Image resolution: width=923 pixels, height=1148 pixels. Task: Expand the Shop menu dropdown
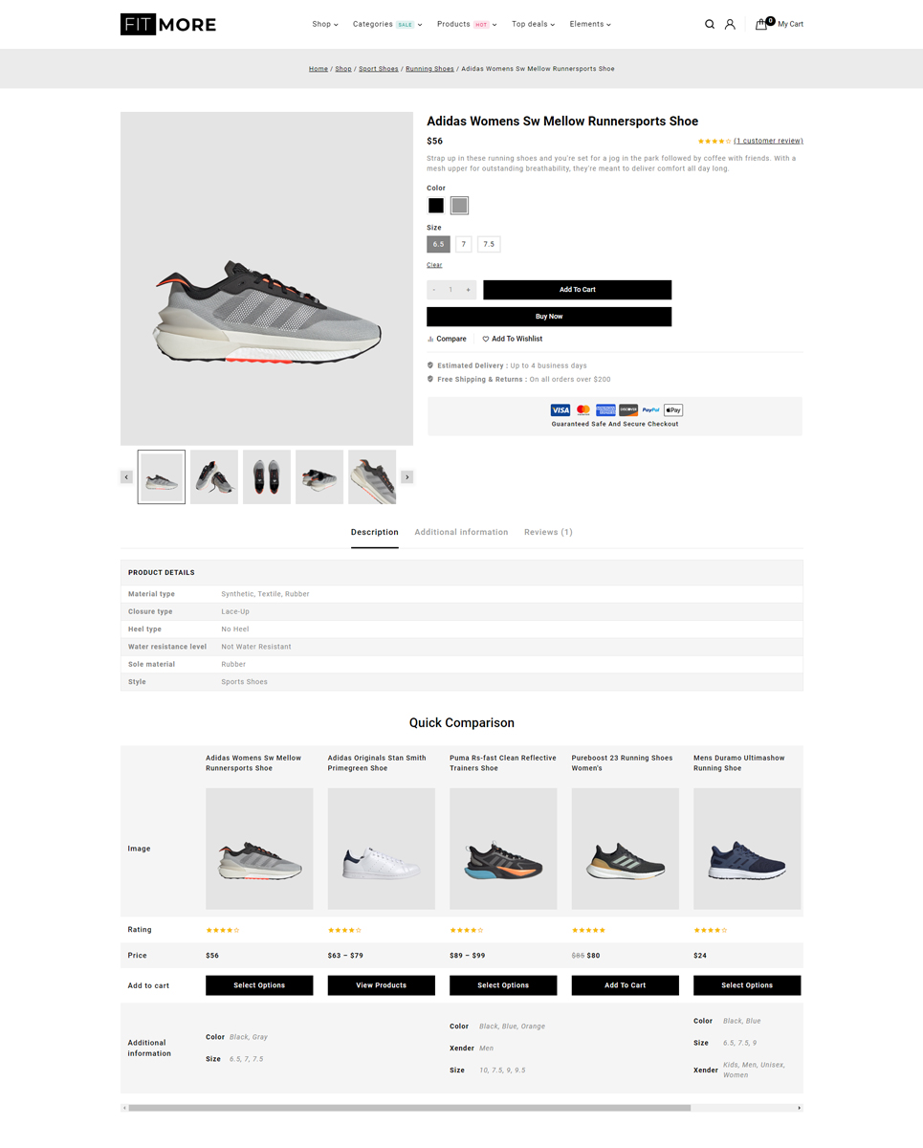click(x=325, y=24)
